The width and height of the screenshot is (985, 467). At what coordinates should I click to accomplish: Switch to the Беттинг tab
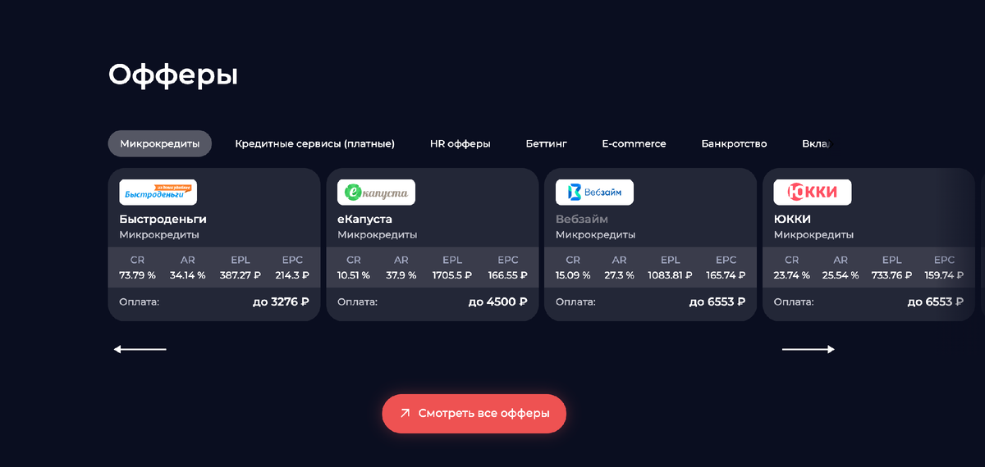(547, 143)
